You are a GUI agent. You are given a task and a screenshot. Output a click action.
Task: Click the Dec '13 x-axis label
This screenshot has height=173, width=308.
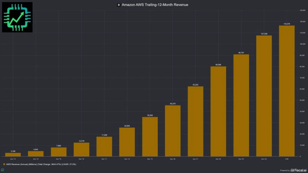pos(13,159)
